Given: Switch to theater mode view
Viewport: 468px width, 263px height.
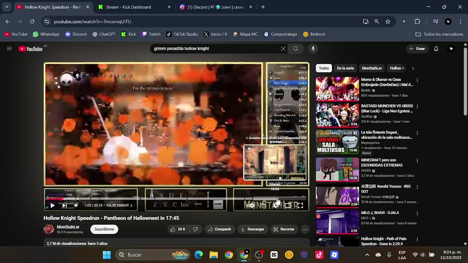Looking at the screenshot, I should (x=288, y=206).
